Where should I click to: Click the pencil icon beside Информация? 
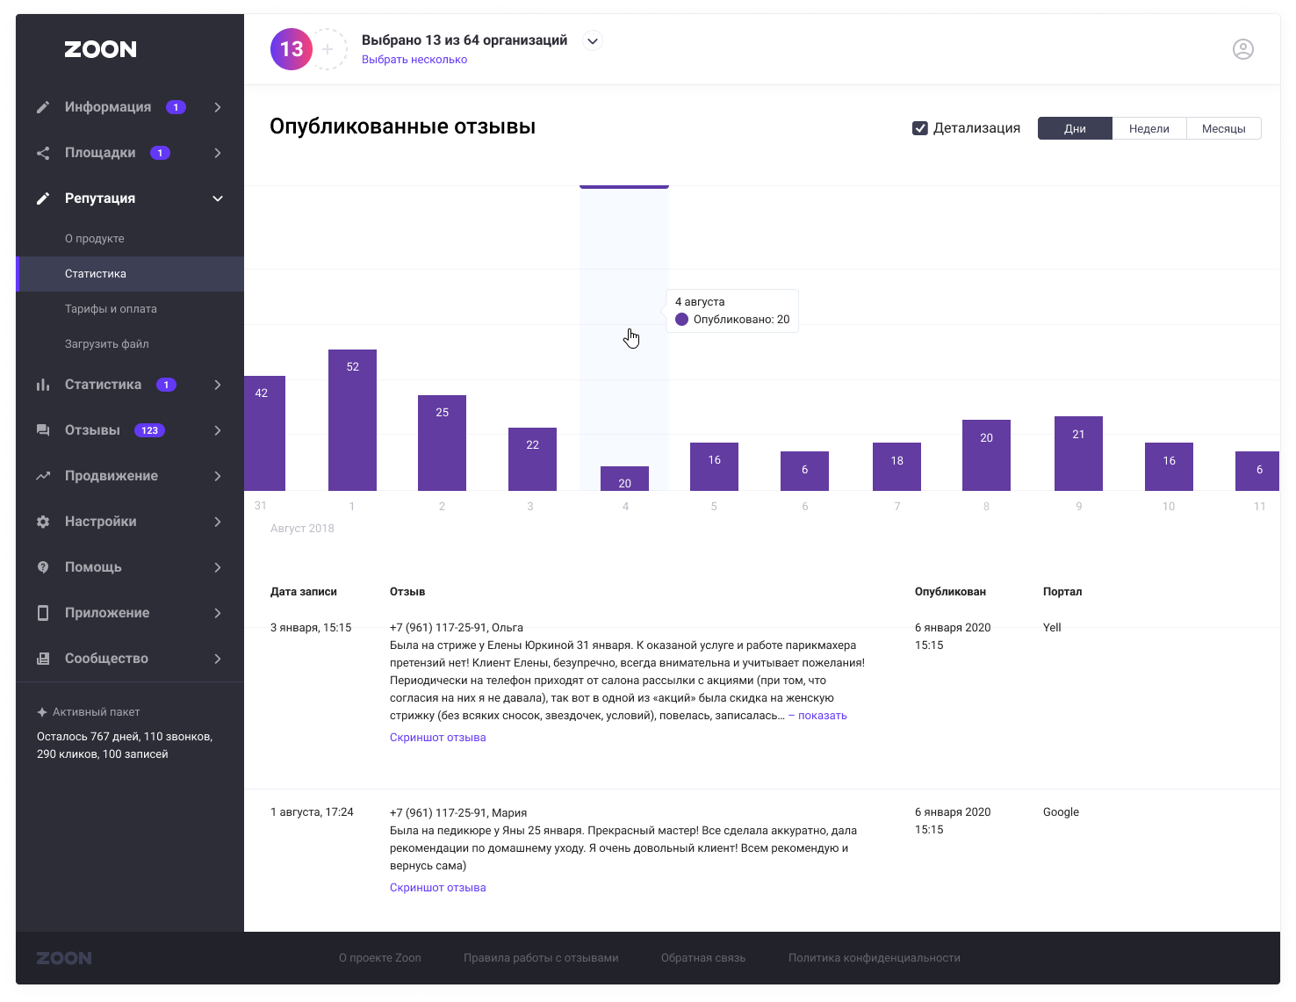point(43,107)
